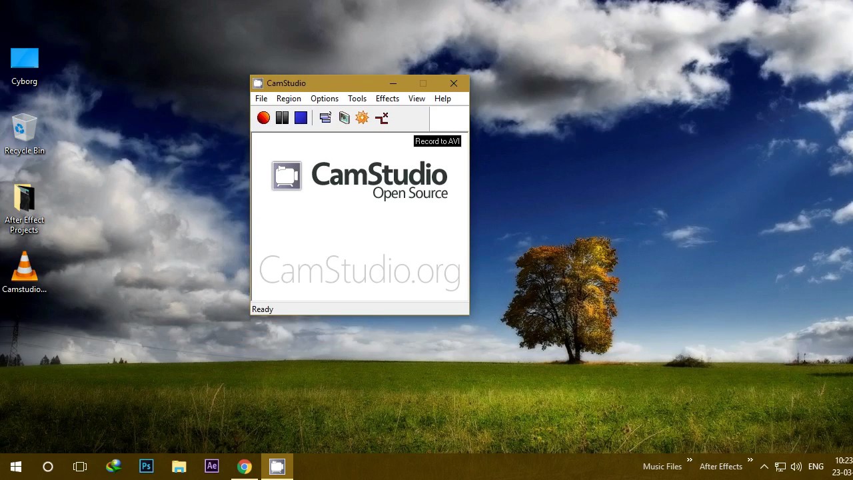Click the CamStudio Open Source logo
853x480 pixels.
(x=360, y=179)
